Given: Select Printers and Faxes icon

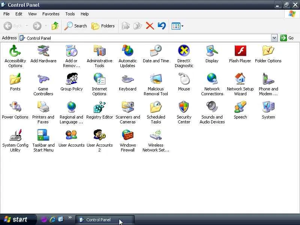Looking at the screenshot, I should pos(43,107).
